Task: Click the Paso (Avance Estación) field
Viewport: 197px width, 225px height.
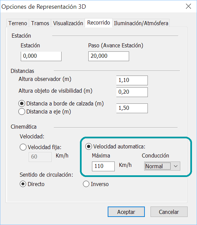Action: [109, 56]
